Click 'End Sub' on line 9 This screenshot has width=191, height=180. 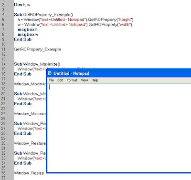(x=22, y=40)
